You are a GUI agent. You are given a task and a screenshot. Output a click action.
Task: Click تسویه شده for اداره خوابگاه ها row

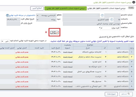point(68,67)
